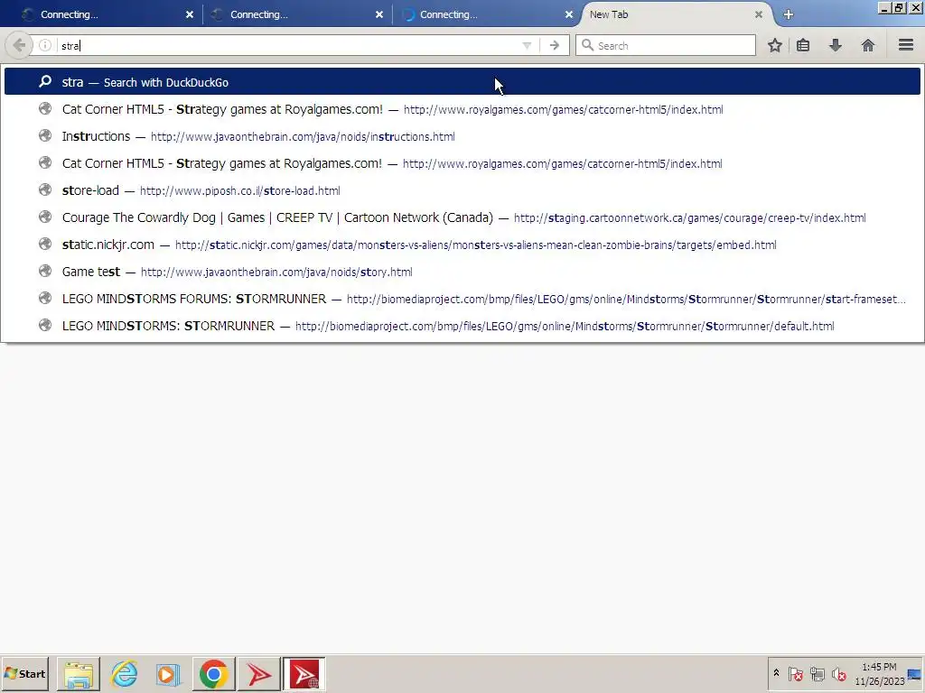Open the Downloads arrow icon
The width and height of the screenshot is (925, 693).
pyautogui.click(x=836, y=45)
